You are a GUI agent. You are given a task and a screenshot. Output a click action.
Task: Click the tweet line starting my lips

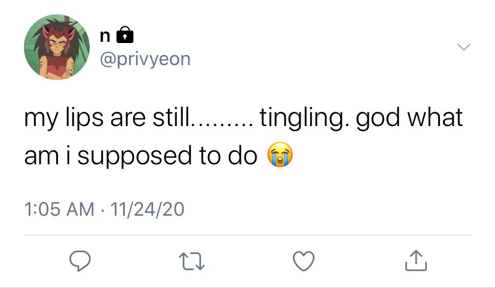point(243,118)
